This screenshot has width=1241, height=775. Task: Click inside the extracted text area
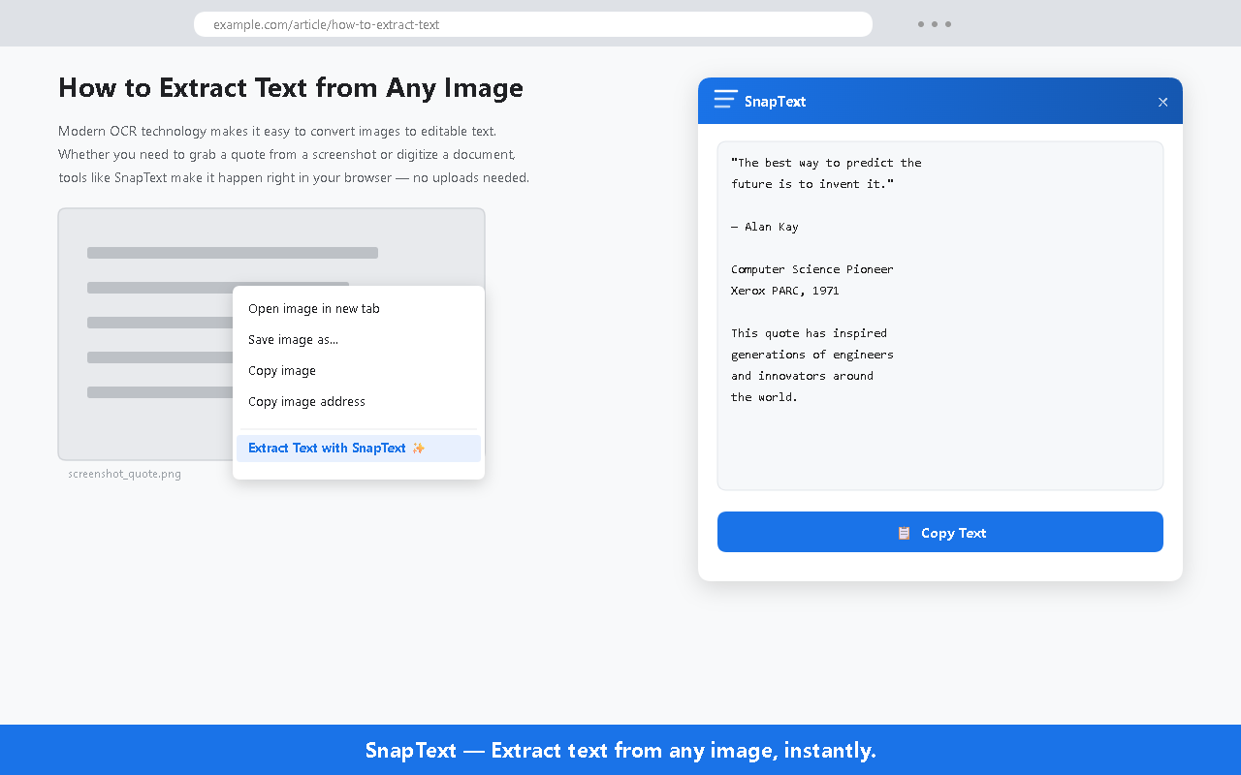(940, 316)
